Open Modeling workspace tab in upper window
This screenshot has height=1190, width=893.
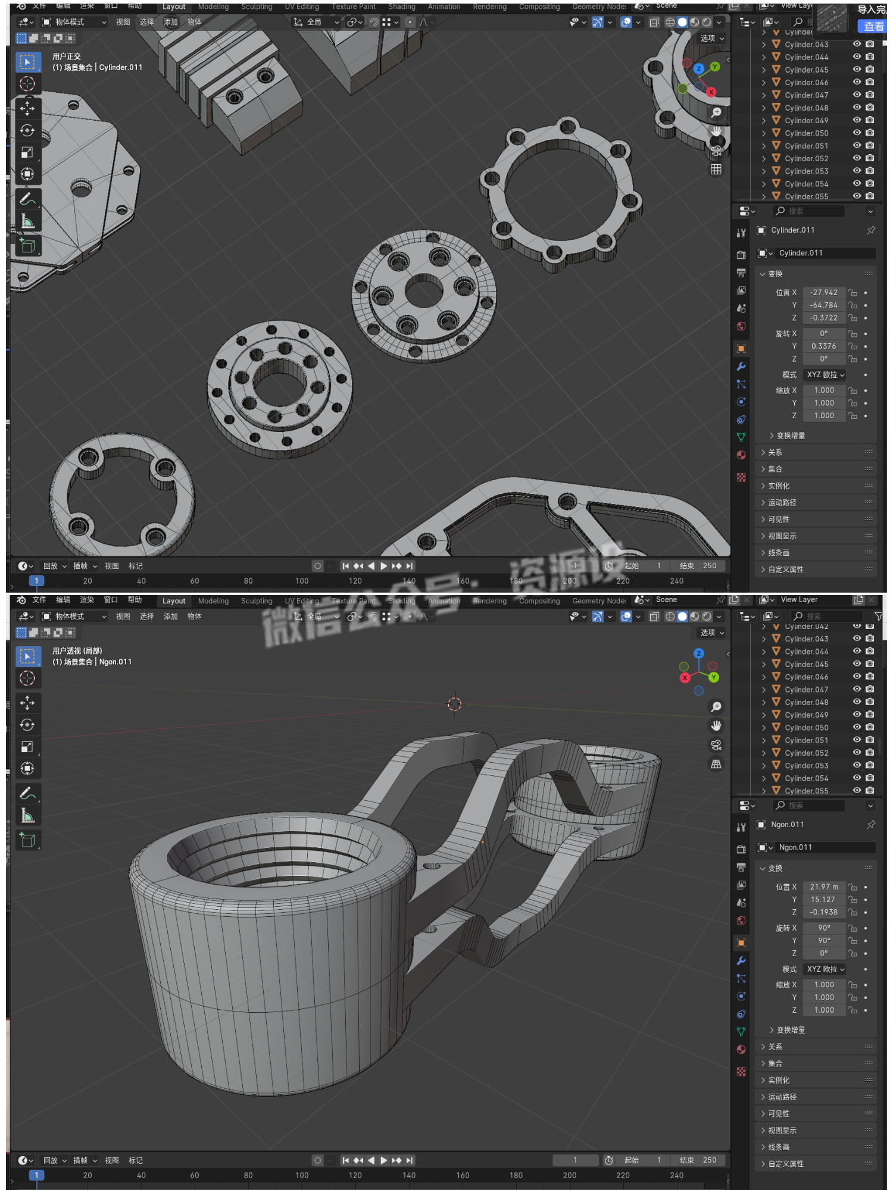pos(213,7)
